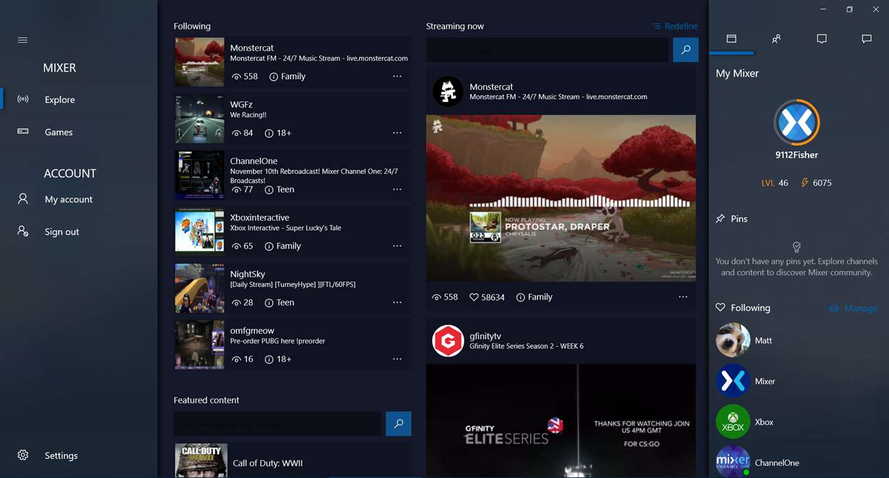Open Xboxinteractive Super Lucky's Tale thumbnail

point(199,232)
